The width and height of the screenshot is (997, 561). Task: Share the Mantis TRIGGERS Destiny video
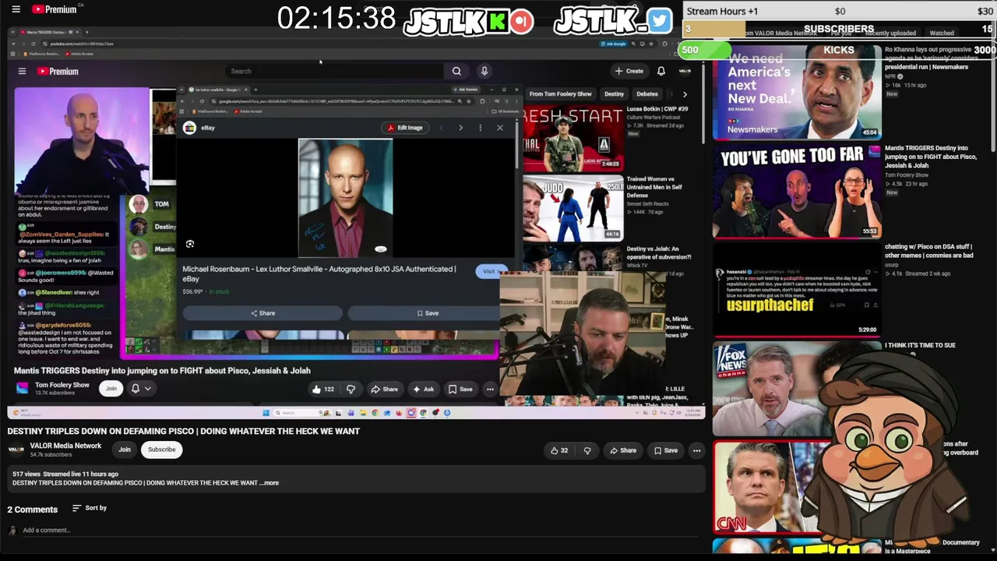[x=385, y=389]
